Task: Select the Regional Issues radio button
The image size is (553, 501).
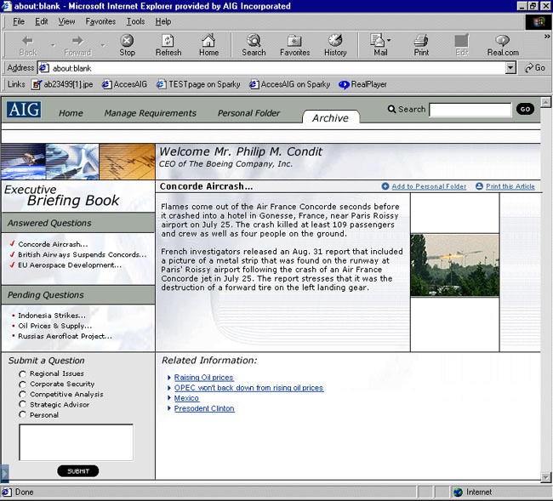Action: pos(23,374)
